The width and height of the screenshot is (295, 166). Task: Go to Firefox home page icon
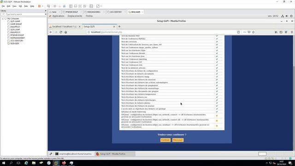[x=65, y=32]
